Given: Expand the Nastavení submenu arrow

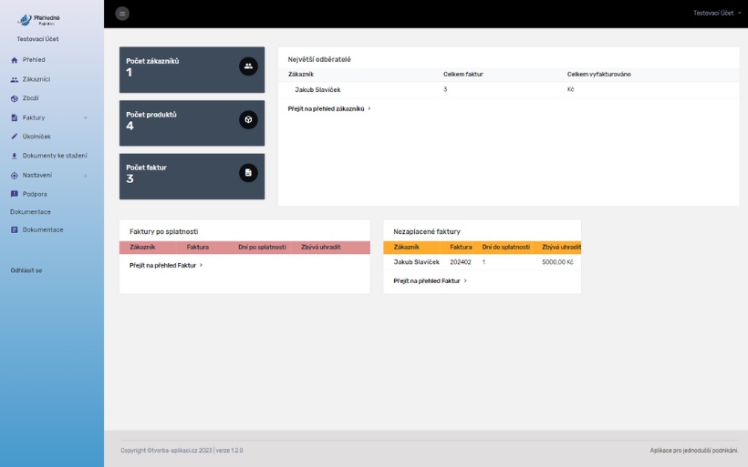Looking at the screenshot, I should coord(86,175).
